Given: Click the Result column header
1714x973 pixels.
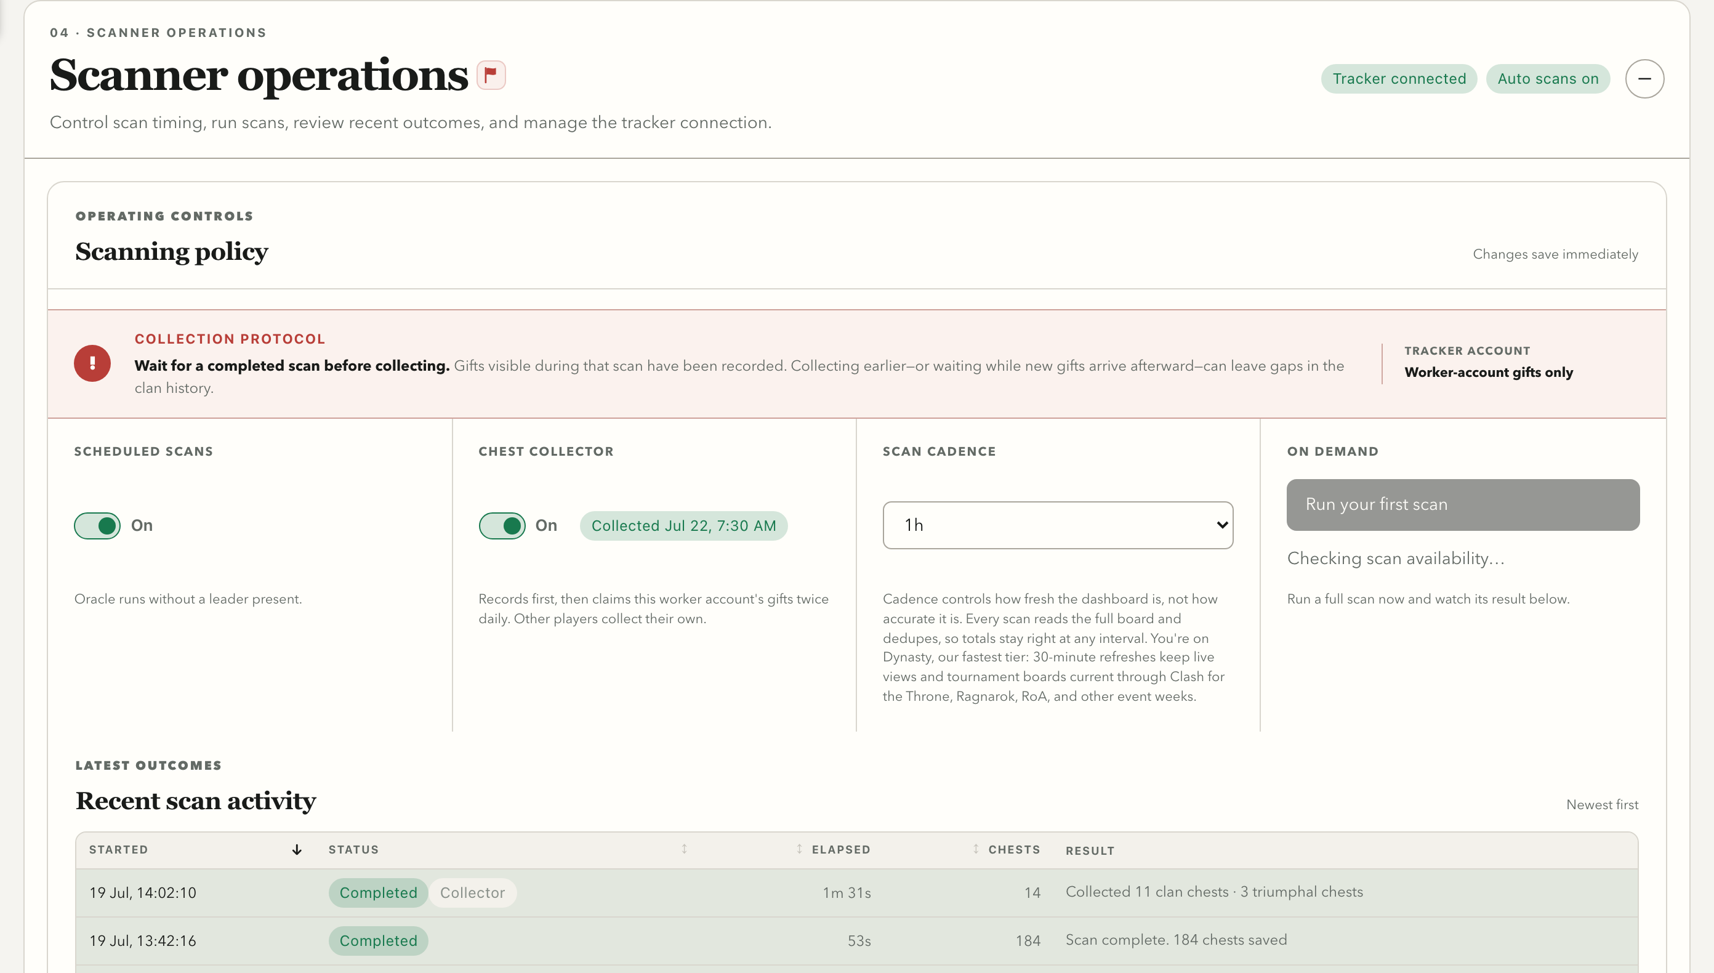Looking at the screenshot, I should point(1090,850).
